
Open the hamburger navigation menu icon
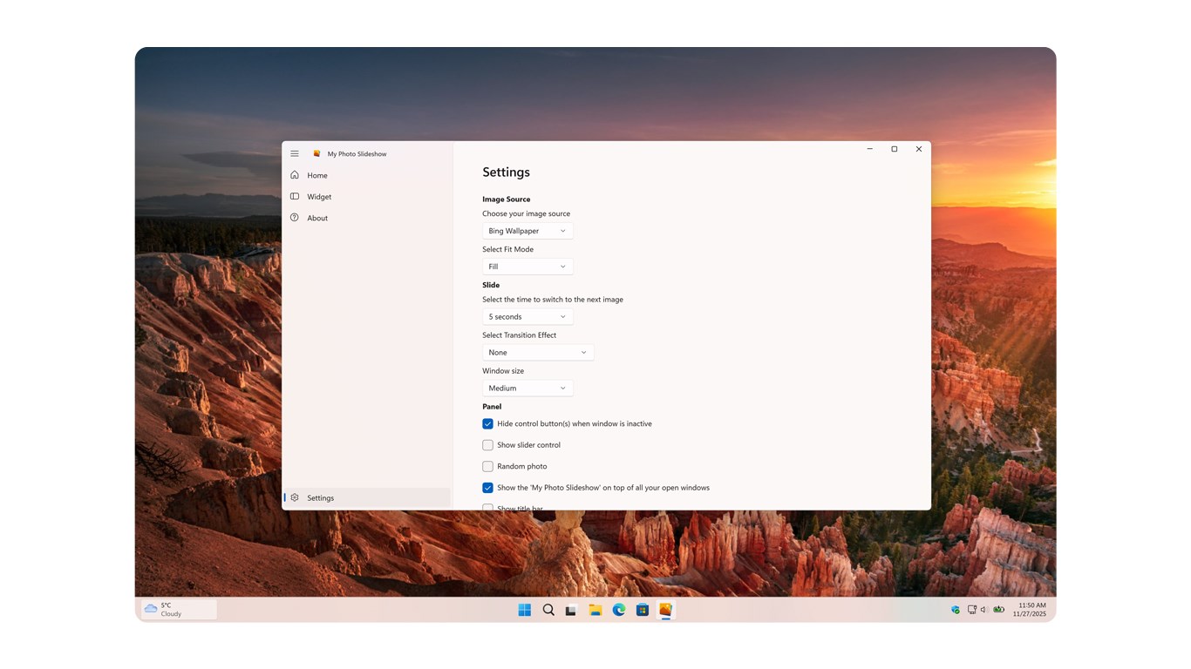[x=295, y=152]
